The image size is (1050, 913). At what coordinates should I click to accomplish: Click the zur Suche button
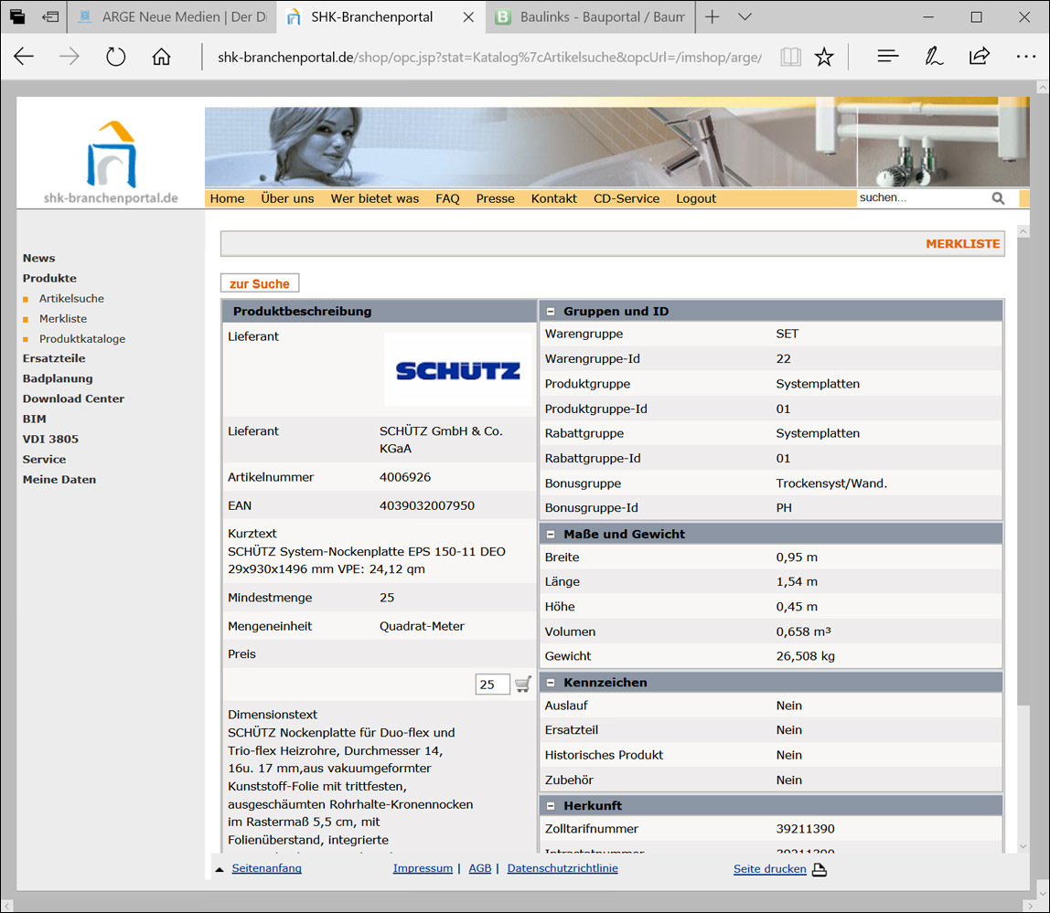coord(260,283)
